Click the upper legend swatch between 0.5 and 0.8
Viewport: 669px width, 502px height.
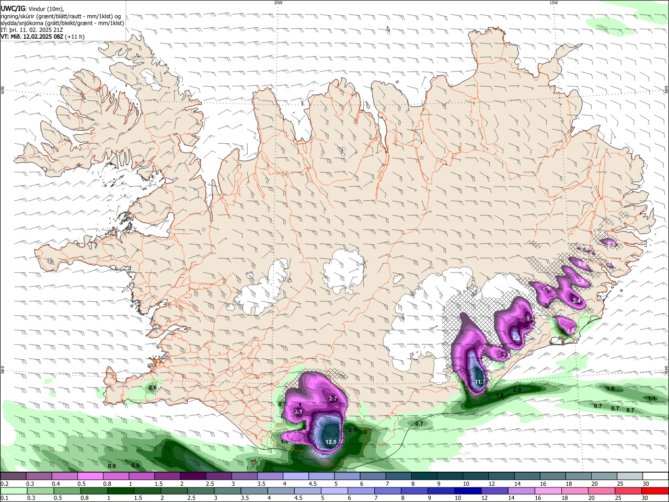[x=90, y=476]
